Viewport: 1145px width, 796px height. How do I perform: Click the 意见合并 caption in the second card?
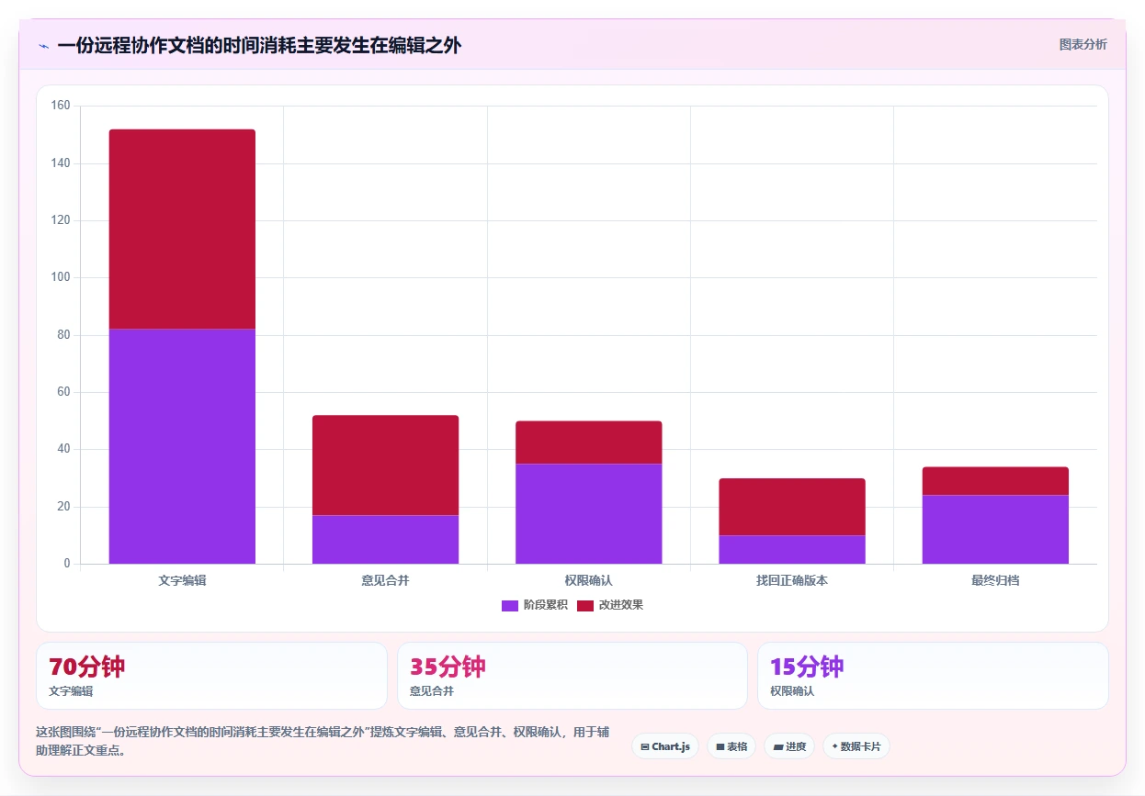(x=432, y=691)
